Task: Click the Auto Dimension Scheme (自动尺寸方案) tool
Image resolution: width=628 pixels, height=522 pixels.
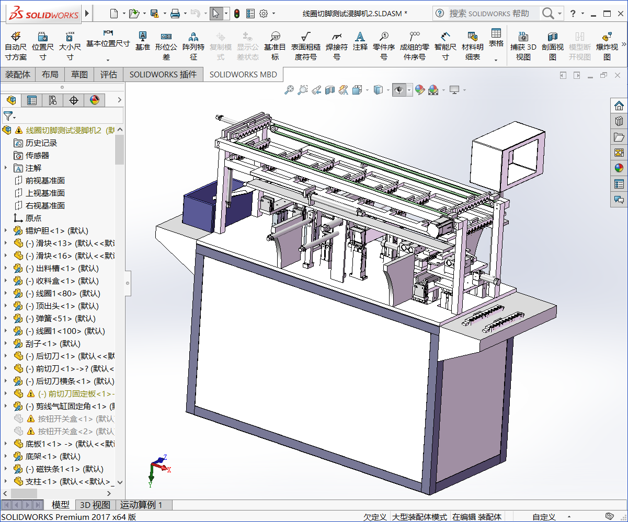Action: tap(16, 45)
